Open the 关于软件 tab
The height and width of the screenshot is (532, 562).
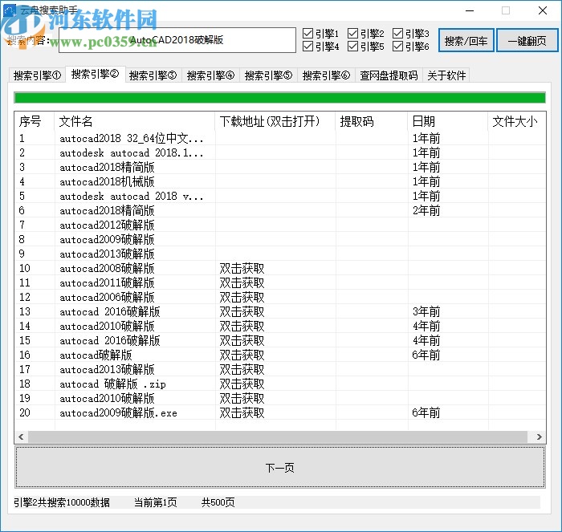446,75
